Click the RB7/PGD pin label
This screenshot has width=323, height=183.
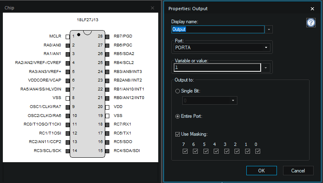123,36
